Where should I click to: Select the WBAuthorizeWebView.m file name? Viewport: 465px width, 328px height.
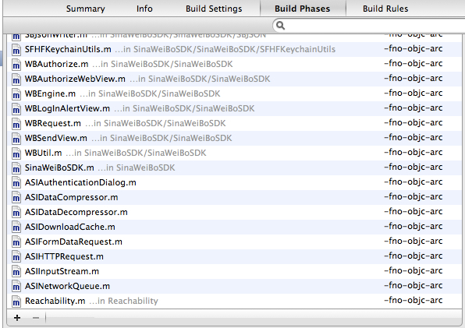point(75,79)
